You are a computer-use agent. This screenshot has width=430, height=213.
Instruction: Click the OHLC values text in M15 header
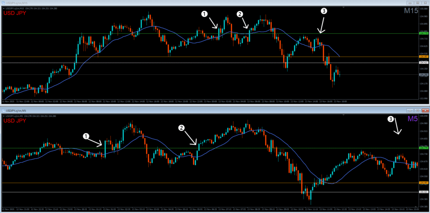click(41, 9)
